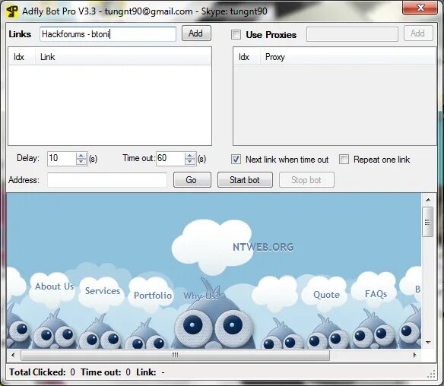Click the Link column header
This screenshot has width=444, height=386.
tap(123, 57)
